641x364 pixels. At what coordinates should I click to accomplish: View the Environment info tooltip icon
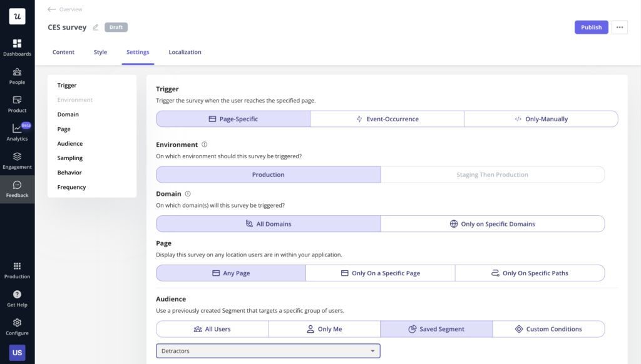pos(205,144)
